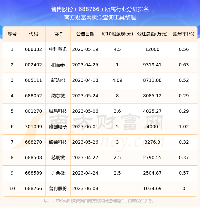Open stock name 中科蓝讯

pyautogui.click(x=58, y=49)
